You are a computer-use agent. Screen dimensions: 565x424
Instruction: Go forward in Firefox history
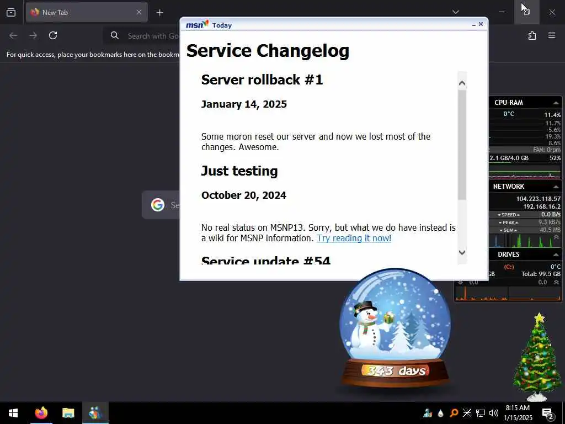tap(33, 35)
